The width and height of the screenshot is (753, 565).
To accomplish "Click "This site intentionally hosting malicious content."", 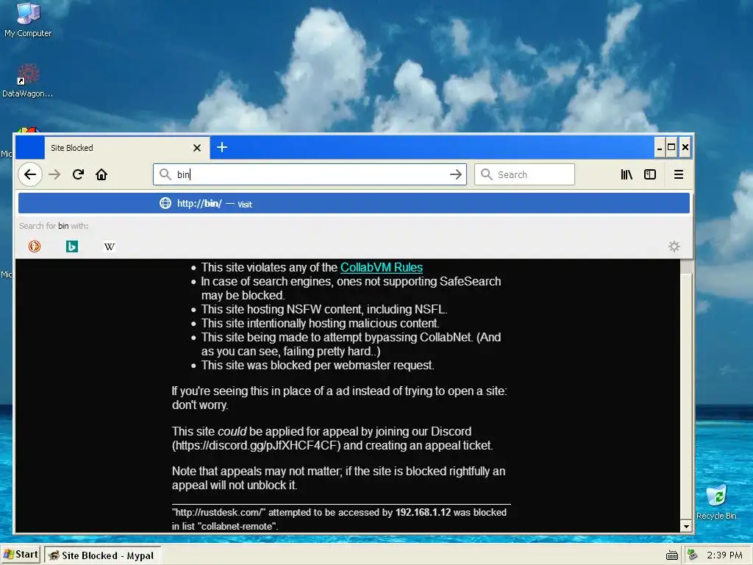I will tap(321, 323).
